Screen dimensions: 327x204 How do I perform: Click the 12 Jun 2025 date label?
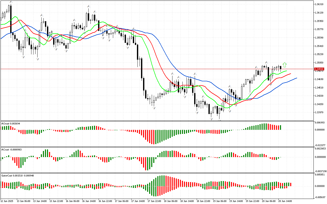pyautogui.click(x=7, y=201)
